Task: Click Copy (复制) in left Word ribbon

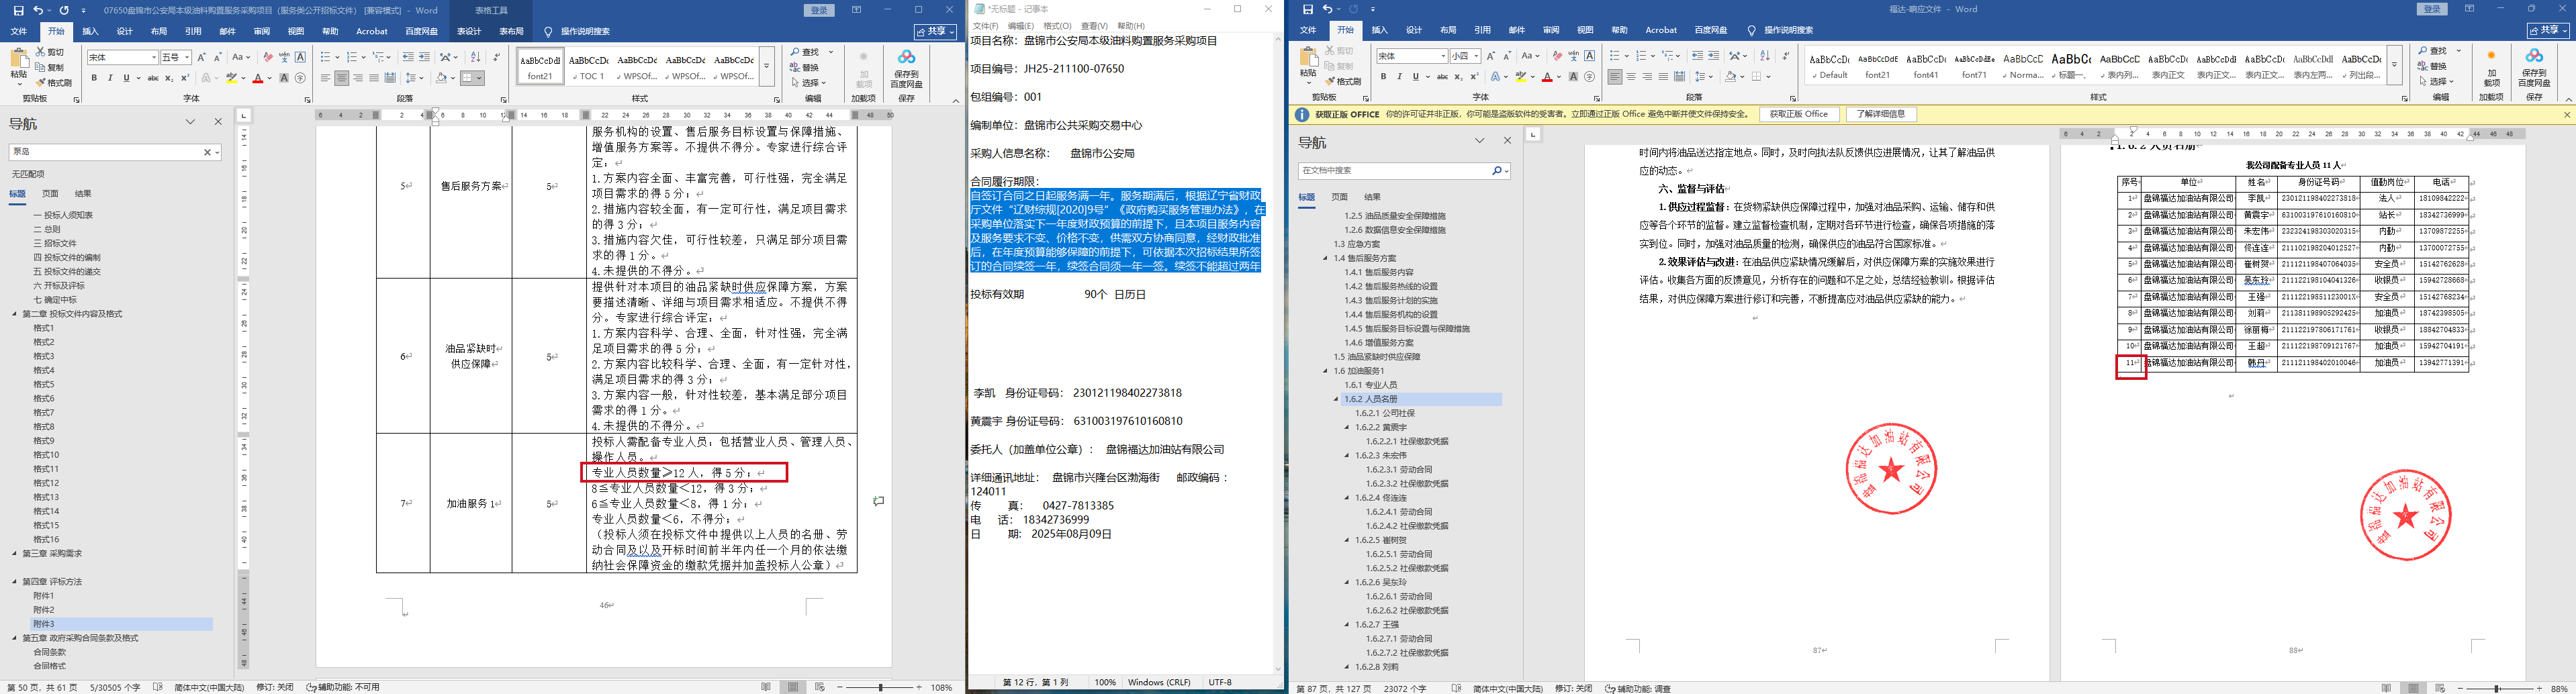Action: click(x=50, y=67)
